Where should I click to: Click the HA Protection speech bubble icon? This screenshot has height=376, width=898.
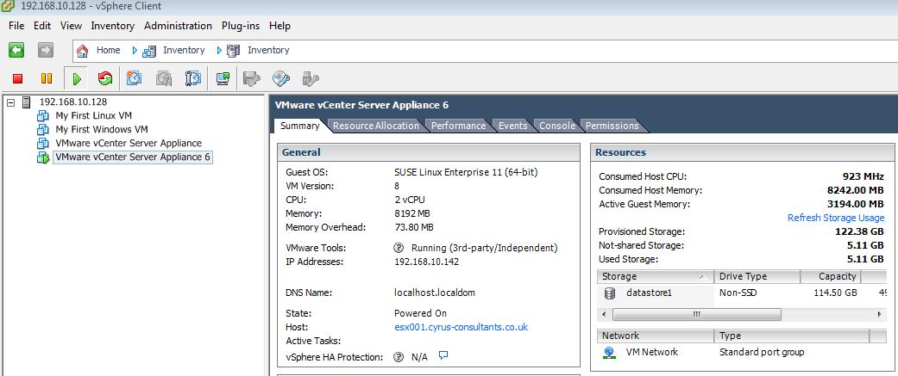click(443, 356)
